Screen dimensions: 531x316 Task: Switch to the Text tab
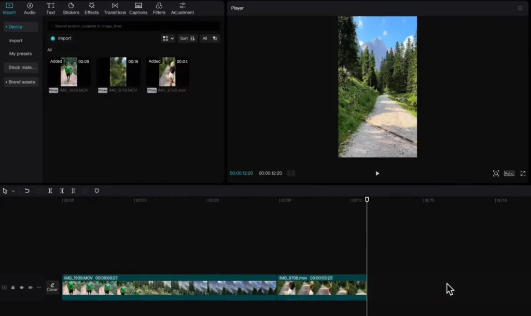pyautogui.click(x=50, y=8)
